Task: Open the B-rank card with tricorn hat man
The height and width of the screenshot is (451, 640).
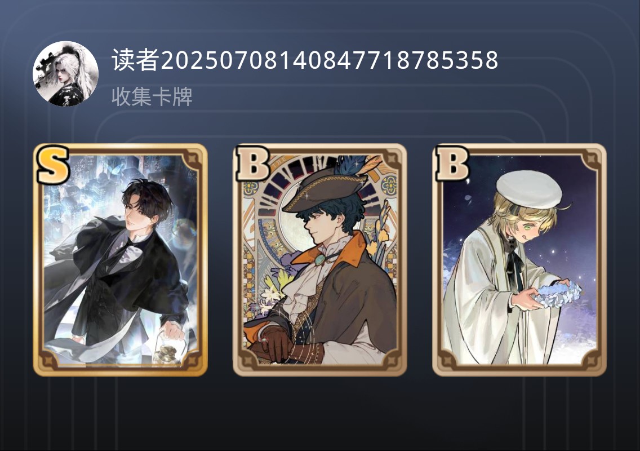Action: (x=320, y=260)
